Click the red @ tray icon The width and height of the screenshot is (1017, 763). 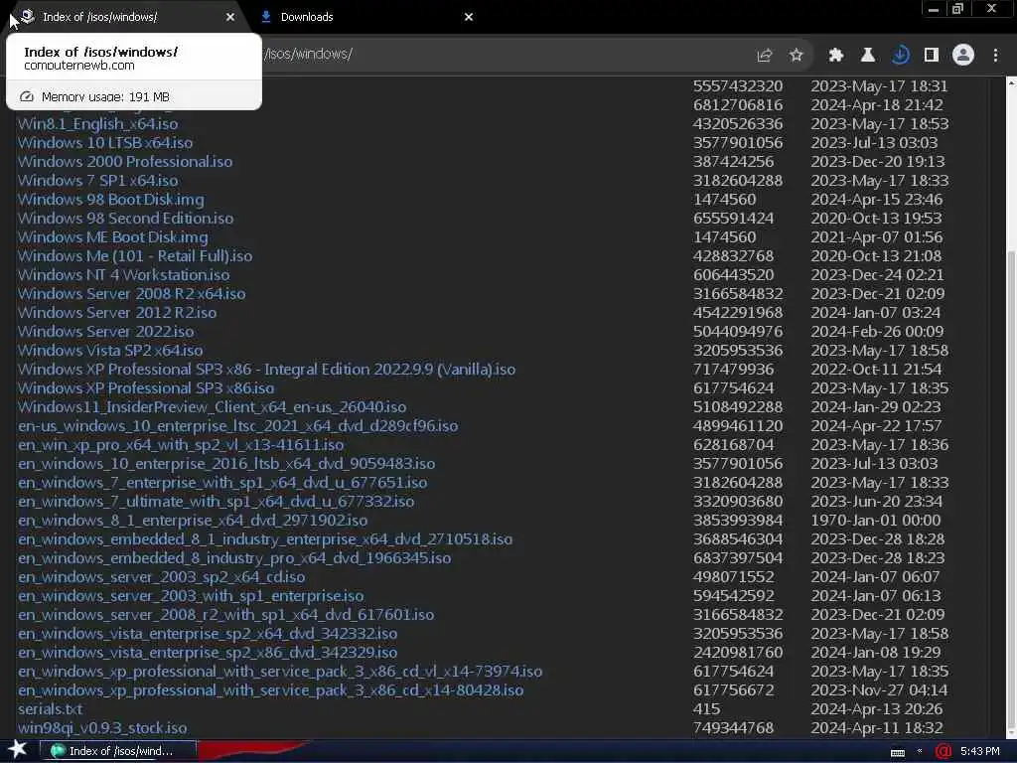point(944,751)
